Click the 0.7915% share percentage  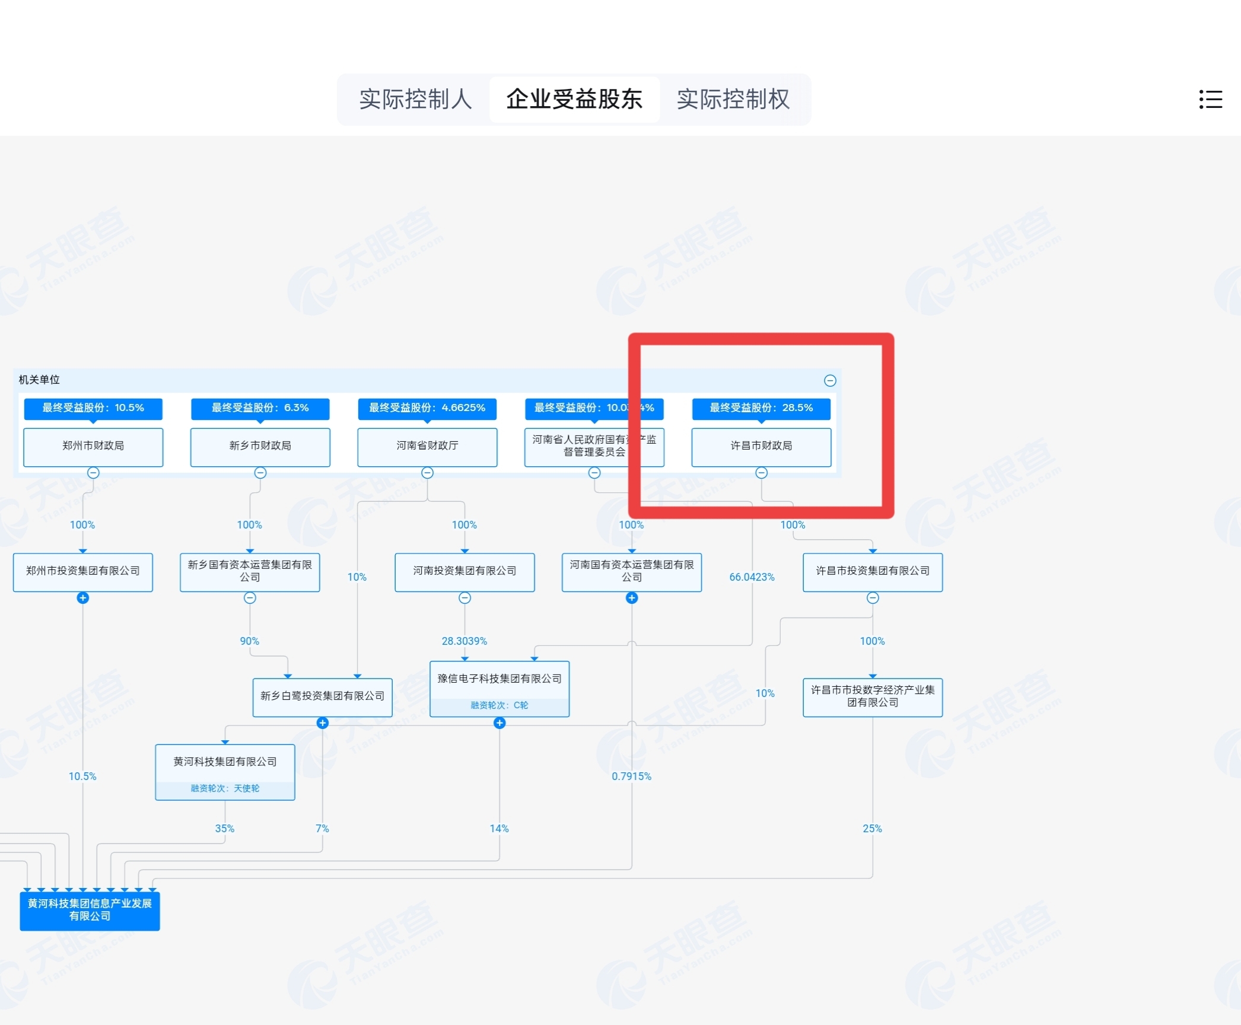[632, 776]
